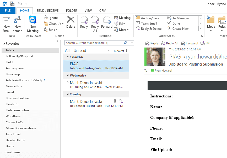Switch to the CRM tab

103,11
